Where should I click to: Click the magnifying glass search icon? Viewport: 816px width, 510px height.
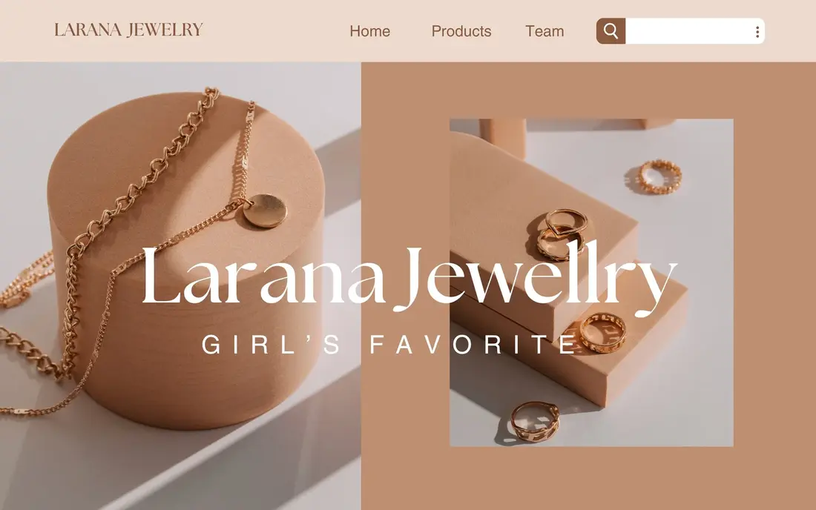tap(611, 31)
